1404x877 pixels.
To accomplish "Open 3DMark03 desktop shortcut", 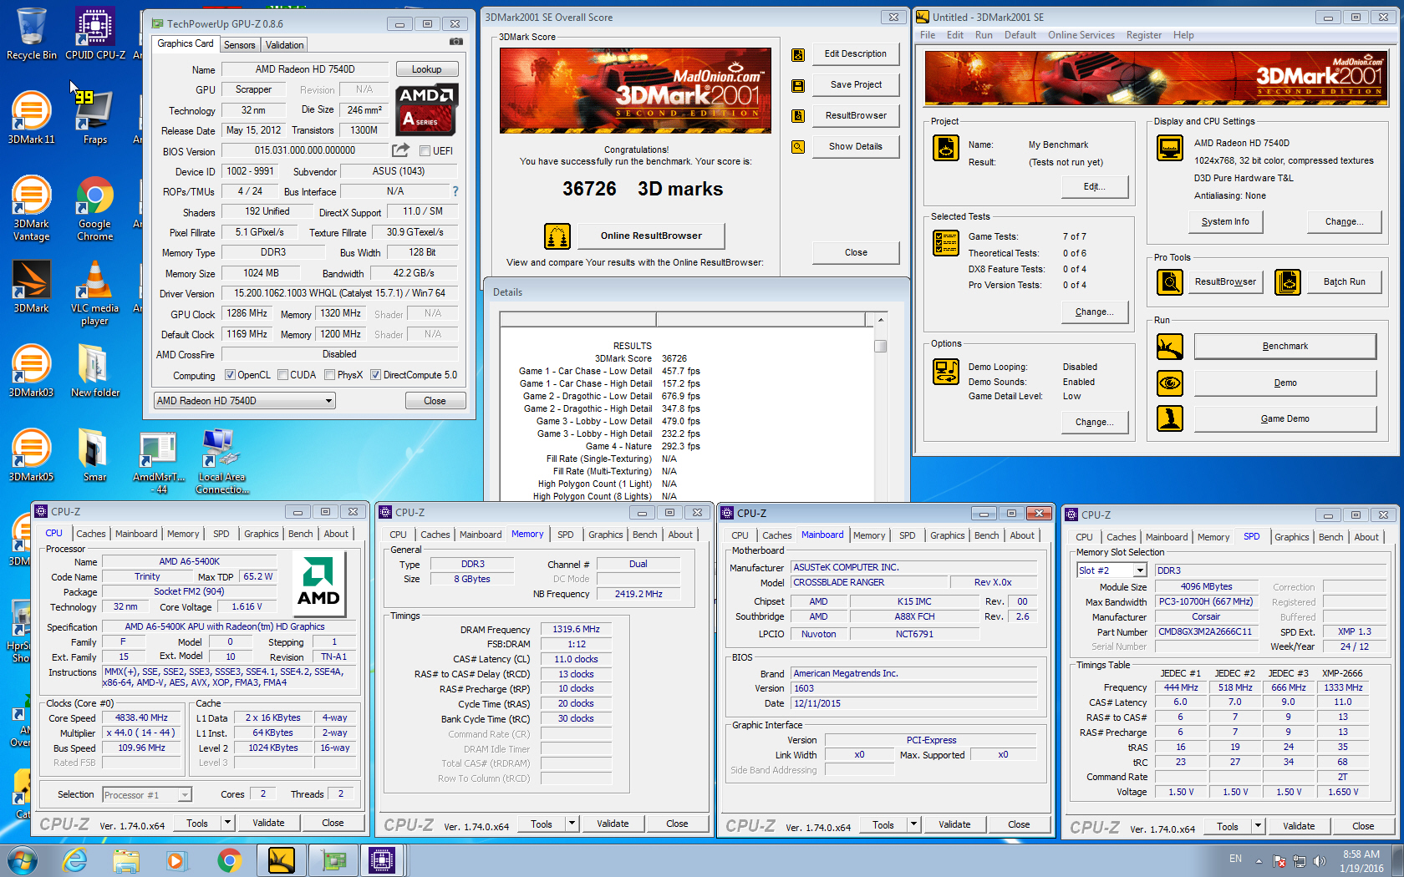I will click(32, 371).
